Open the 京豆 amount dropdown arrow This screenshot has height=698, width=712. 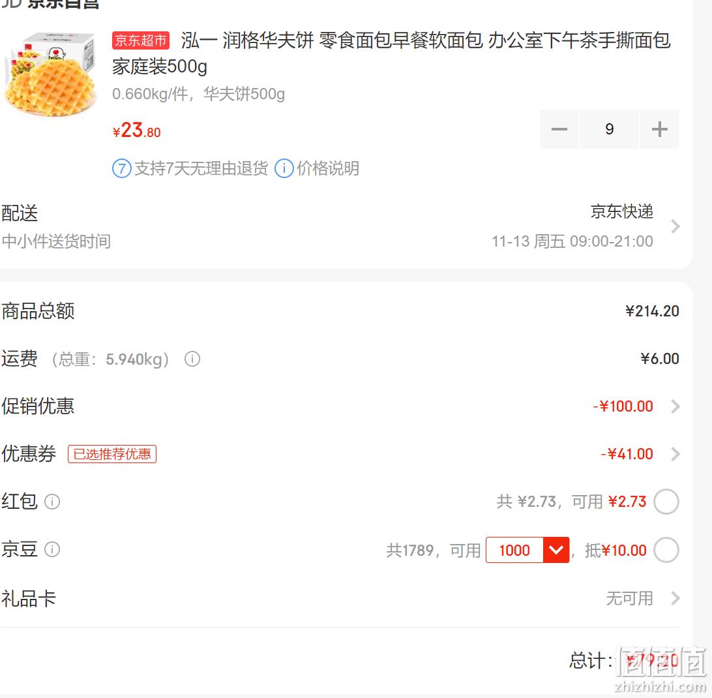[x=556, y=550]
